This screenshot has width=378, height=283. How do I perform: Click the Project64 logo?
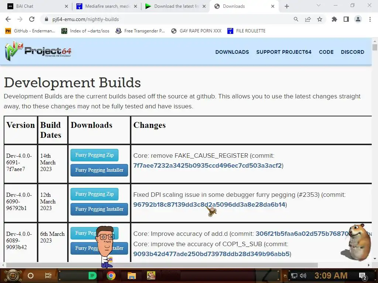38,50
